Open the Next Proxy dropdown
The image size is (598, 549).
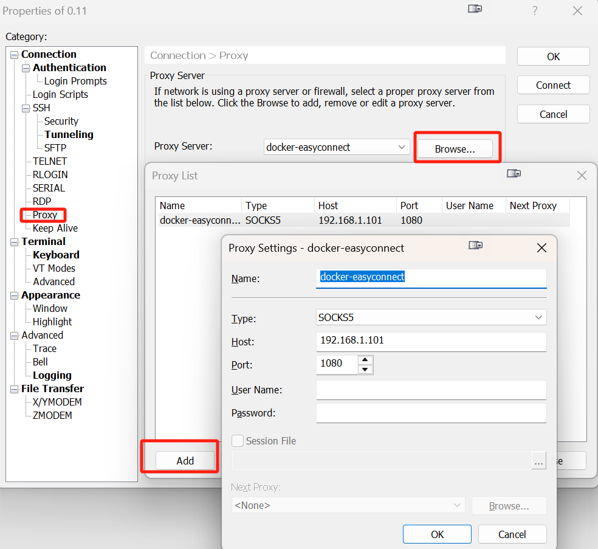pos(456,505)
